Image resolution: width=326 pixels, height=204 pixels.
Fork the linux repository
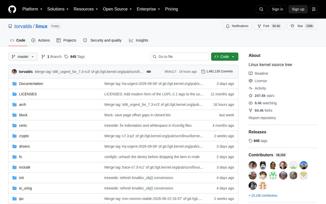click(269, 26)
